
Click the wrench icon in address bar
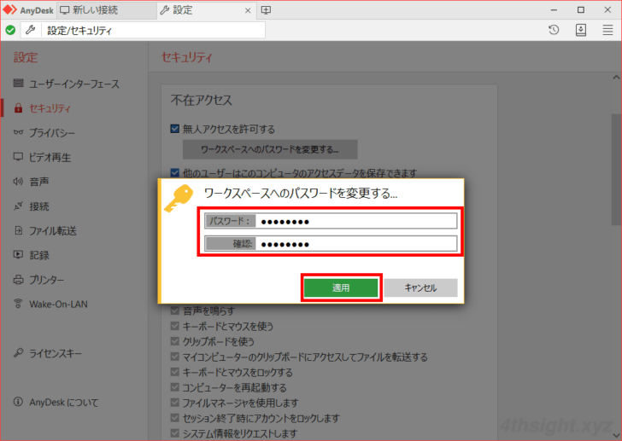click(x=31, y=30)
